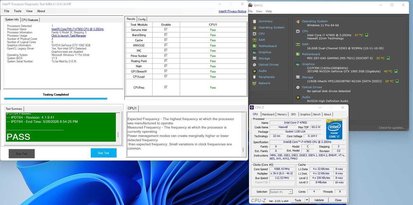Viewport: 413px width, 205px height.
Task: Open Network icon in Speccy sidebar
Action: pos(254,83)
